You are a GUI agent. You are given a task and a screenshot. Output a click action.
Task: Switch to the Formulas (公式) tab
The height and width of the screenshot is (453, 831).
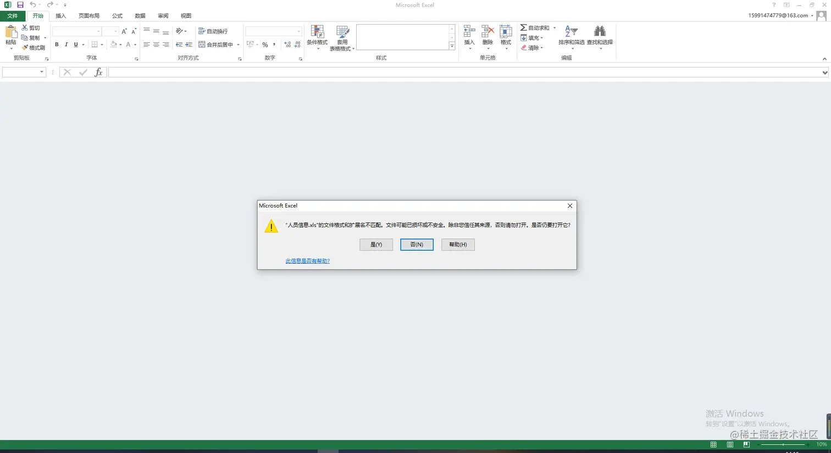point(117,16)
